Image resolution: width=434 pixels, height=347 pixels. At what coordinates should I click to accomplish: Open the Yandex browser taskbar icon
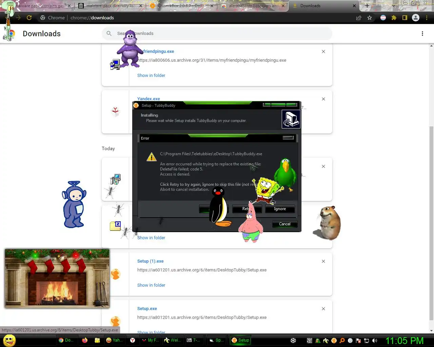pos(133,340)
